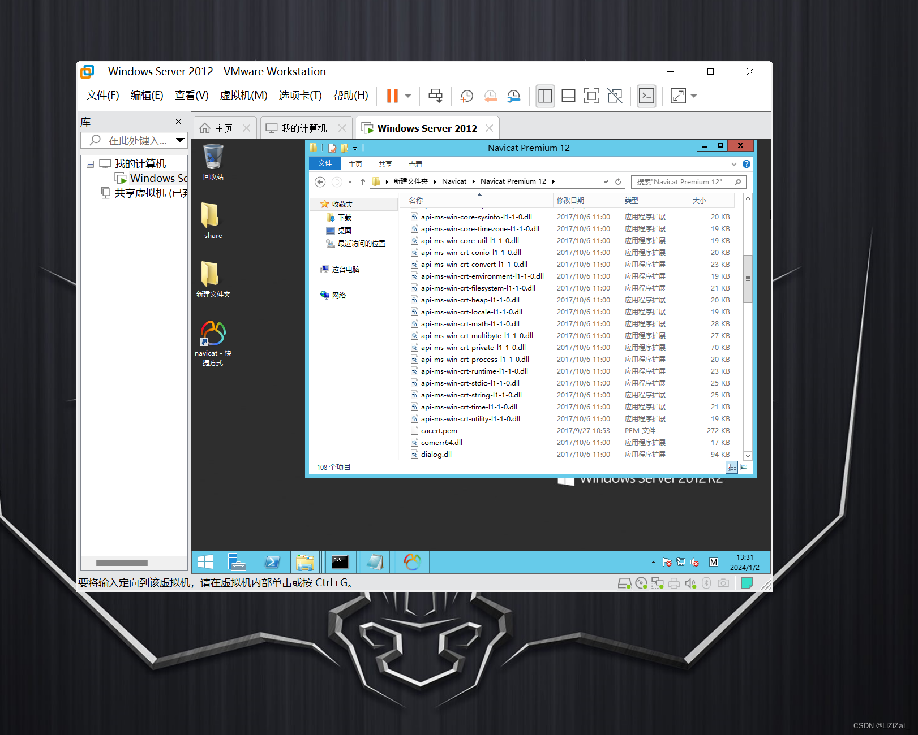The image size is (918, 735).
Task: Switch to large icons view layout
Action: (744, 467)
